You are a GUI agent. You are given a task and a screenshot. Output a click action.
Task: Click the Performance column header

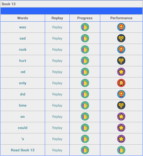click(x=121, y=18)
